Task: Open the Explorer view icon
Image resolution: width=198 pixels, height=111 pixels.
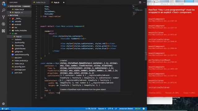Action: click(x=3, y=3)
